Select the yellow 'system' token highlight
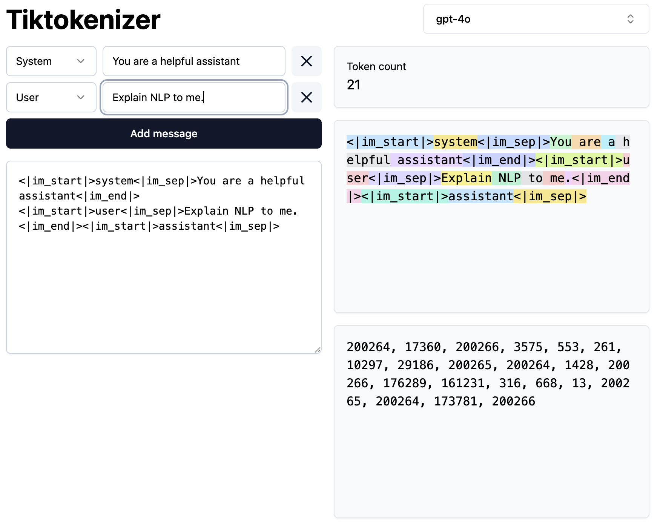 coord(455,142)
